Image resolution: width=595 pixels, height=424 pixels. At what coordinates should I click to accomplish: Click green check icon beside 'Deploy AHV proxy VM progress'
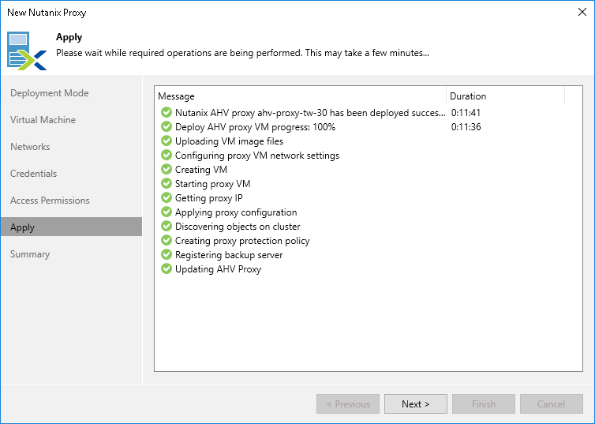[x=167, y=126]
